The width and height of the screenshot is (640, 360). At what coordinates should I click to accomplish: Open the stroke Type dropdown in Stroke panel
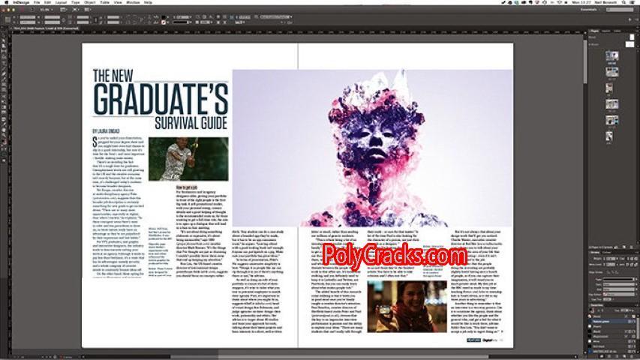(x=619, y=280)
